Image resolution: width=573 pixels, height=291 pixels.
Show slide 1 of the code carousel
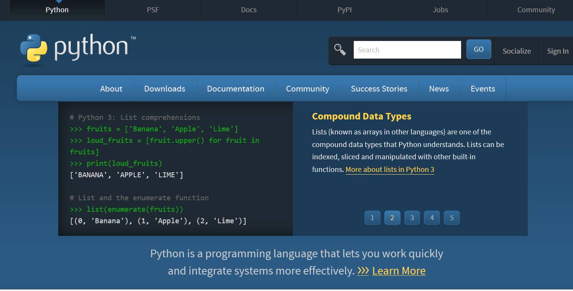(x=372, y=217)
